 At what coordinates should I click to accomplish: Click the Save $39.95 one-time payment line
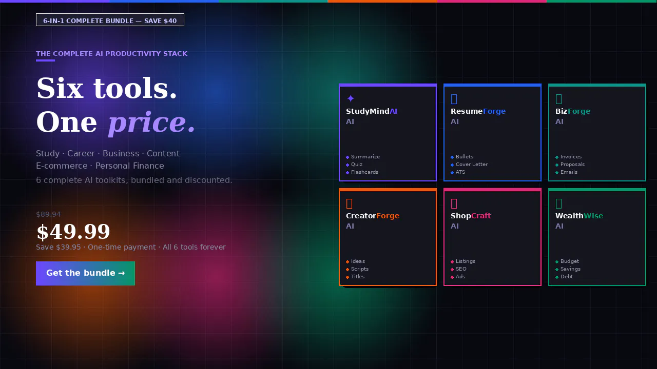click(131, 247)
